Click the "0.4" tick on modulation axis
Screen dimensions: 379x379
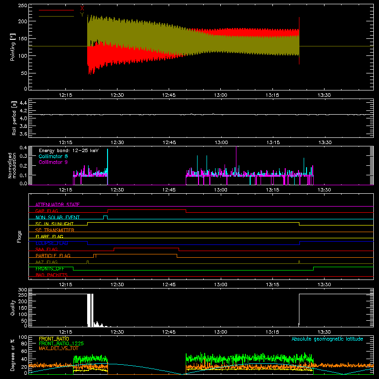pos(23,148)
